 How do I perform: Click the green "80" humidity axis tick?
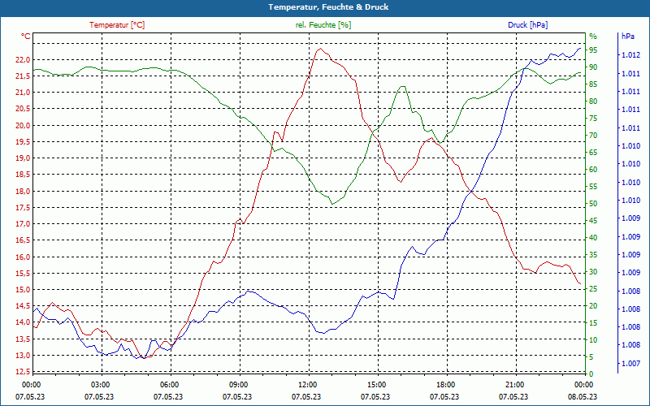tap(593, 101)
